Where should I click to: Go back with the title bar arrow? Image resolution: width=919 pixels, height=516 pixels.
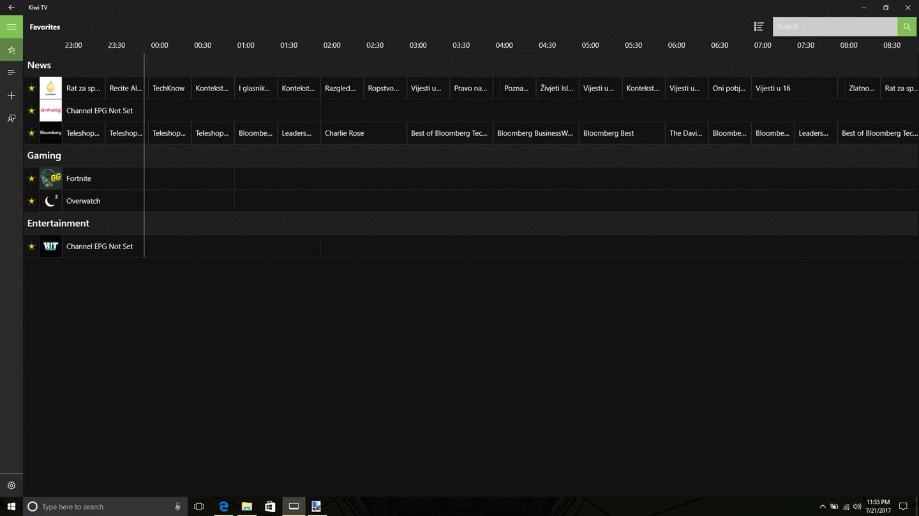(11, 8)
